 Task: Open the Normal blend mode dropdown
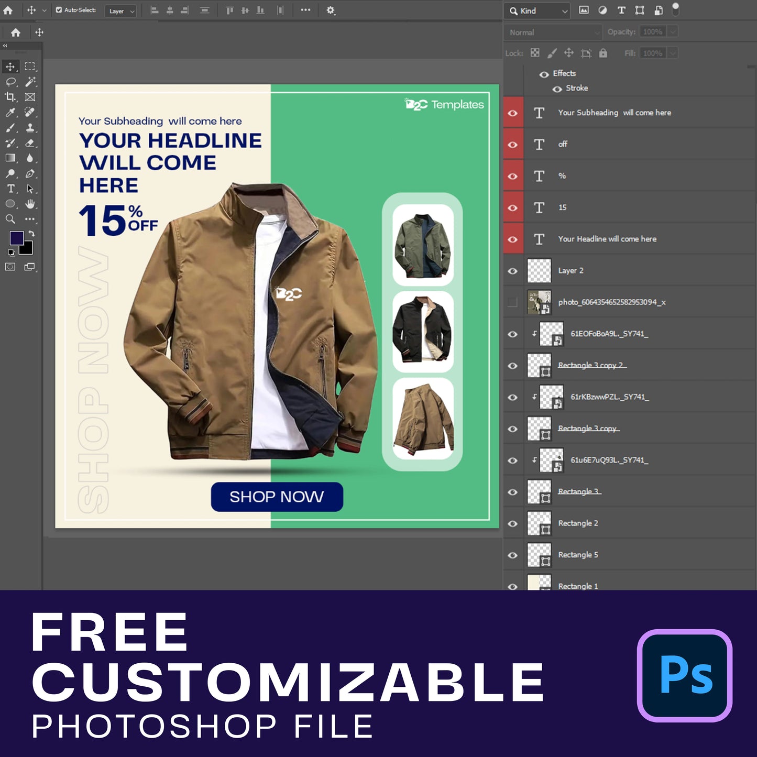coord(553,32)
